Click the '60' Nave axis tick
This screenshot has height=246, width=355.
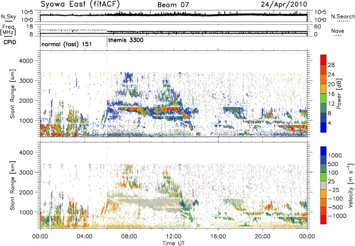coord(318,27)
